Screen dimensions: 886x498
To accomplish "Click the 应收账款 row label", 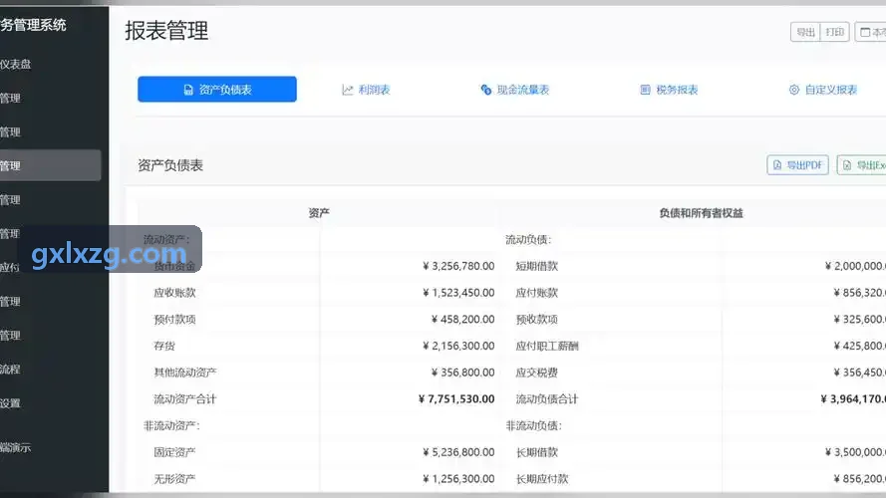I will pos(174,293).
